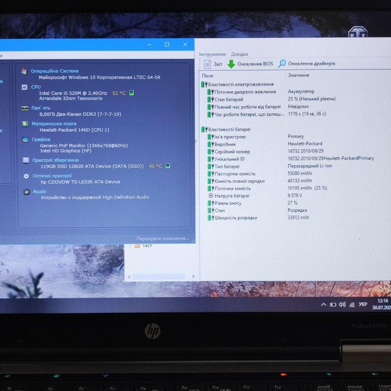Click the RAM icon beside Пам'ять
Image resolution: width=391 pixels, height=391 pixels.
25,108
